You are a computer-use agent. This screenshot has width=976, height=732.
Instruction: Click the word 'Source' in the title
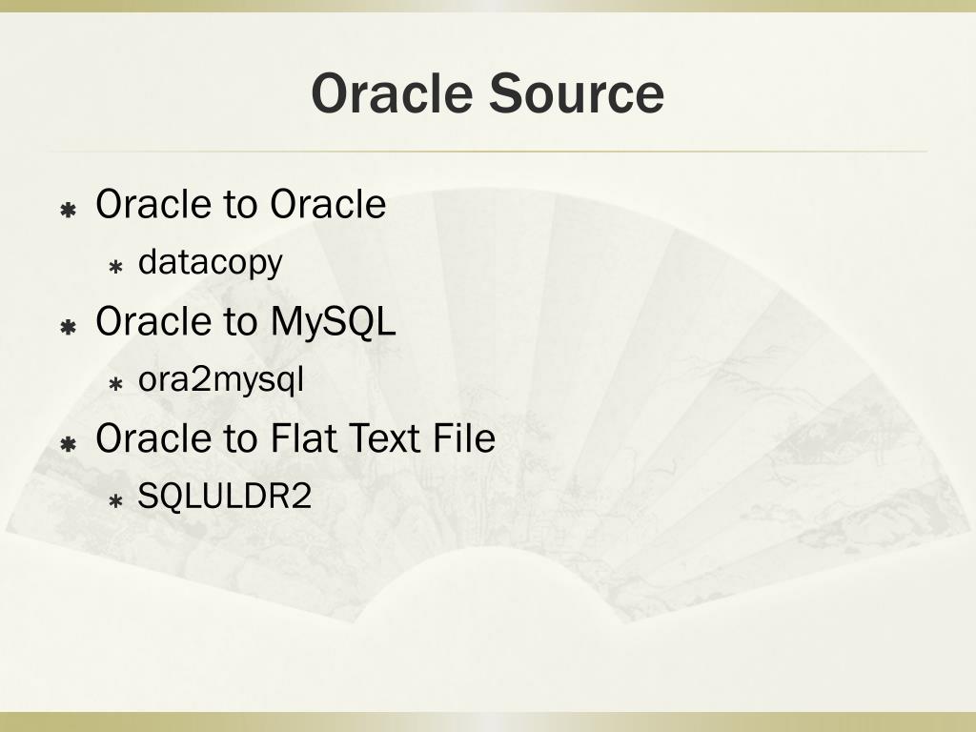pos(577,92)
